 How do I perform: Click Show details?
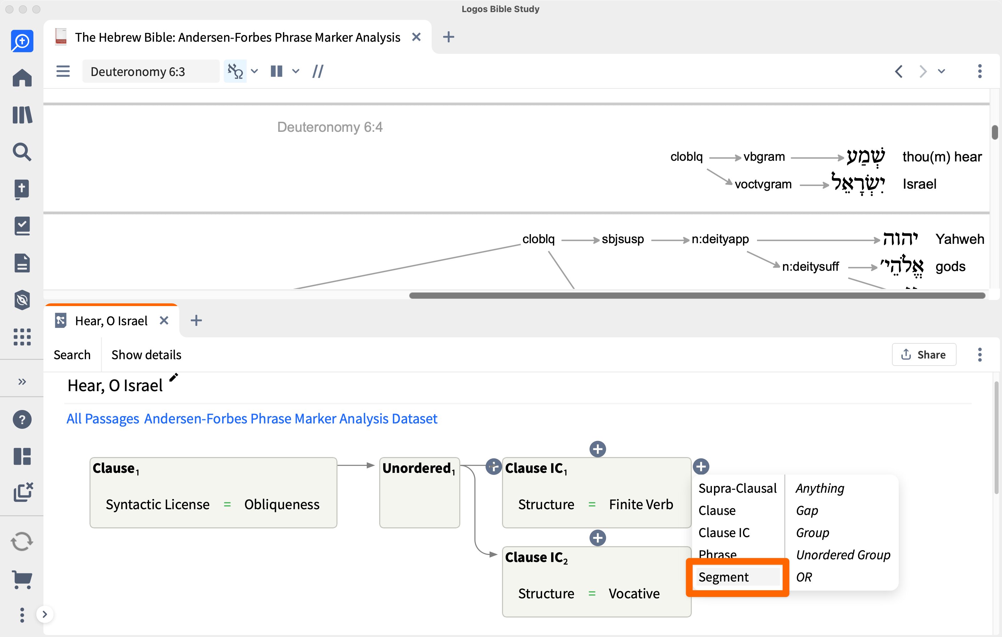pos(146,354)
